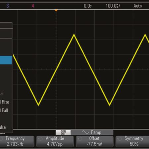The image size is (149, 149).
Task: Select the Pulse entry in the popup list
Action: [3, 127]
